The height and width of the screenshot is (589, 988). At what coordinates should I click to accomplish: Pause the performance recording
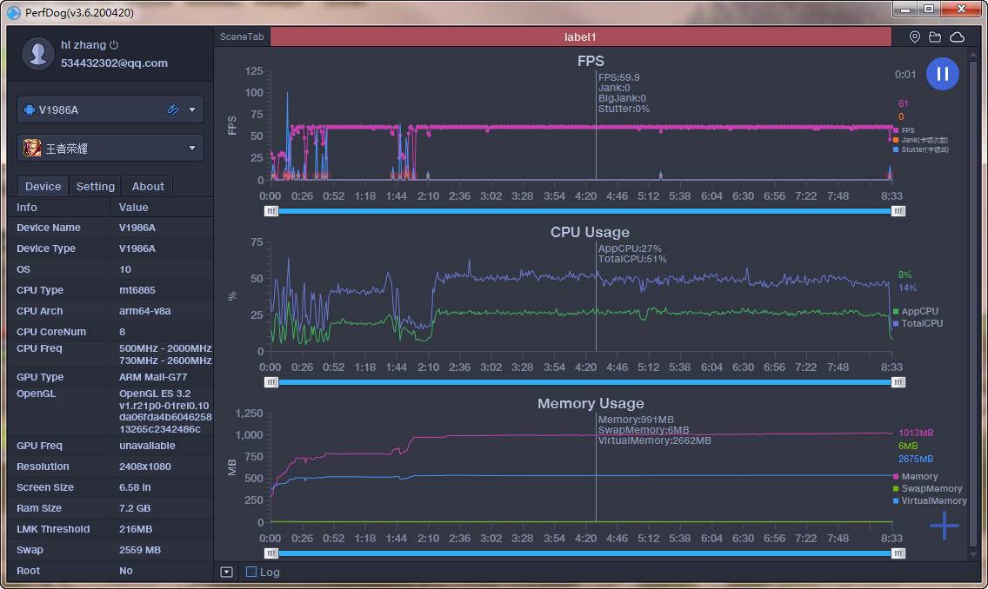coord(942,74)
